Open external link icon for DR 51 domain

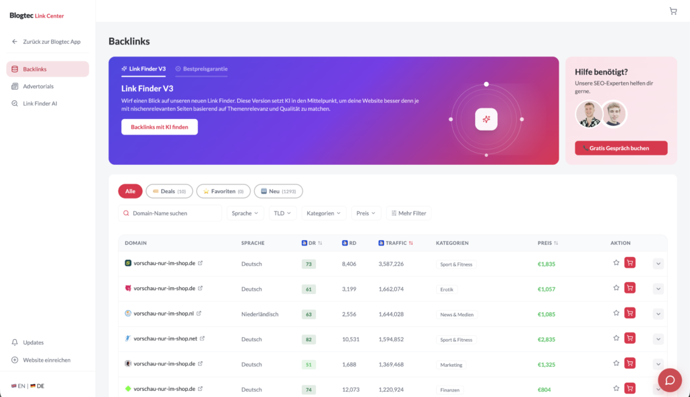200,363
